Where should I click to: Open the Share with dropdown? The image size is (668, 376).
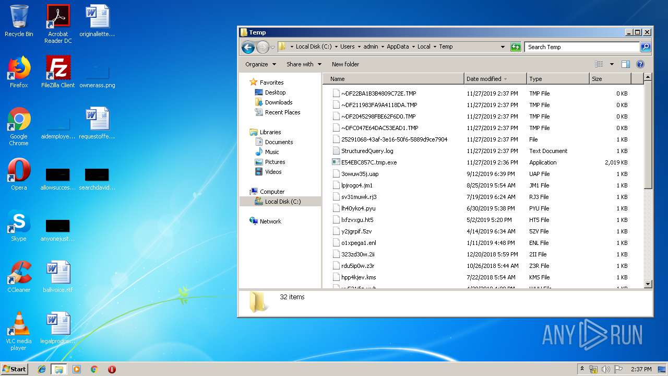304,64
